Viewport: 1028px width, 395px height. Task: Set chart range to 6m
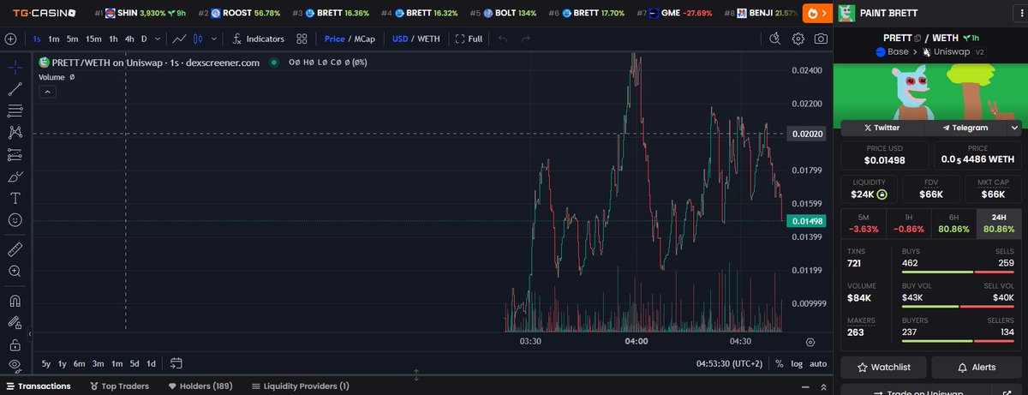(79, 363)
